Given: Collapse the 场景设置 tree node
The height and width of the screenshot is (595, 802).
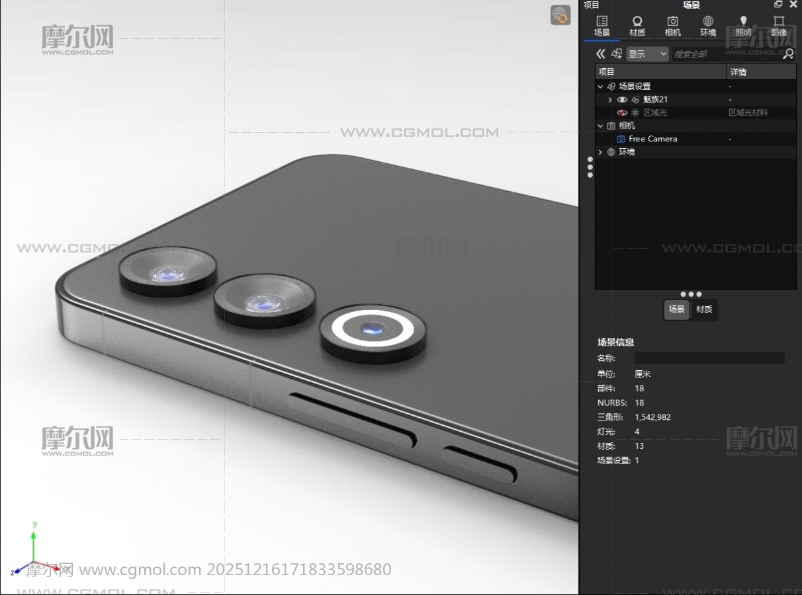Looking at the screenshot, I should (x=600, y=87).
